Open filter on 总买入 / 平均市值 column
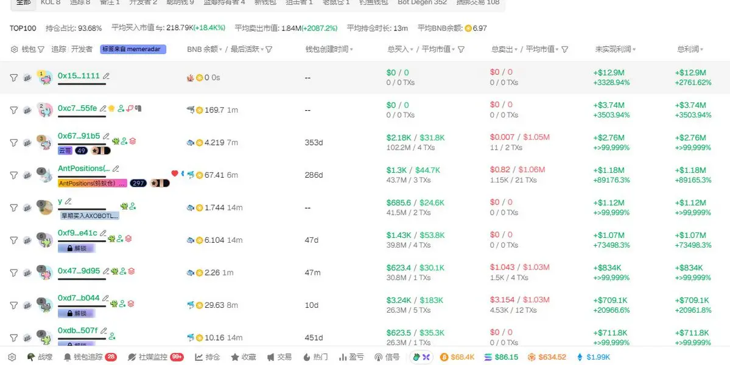The width and height of the screenshot is (730, 365). click(461, 49)
